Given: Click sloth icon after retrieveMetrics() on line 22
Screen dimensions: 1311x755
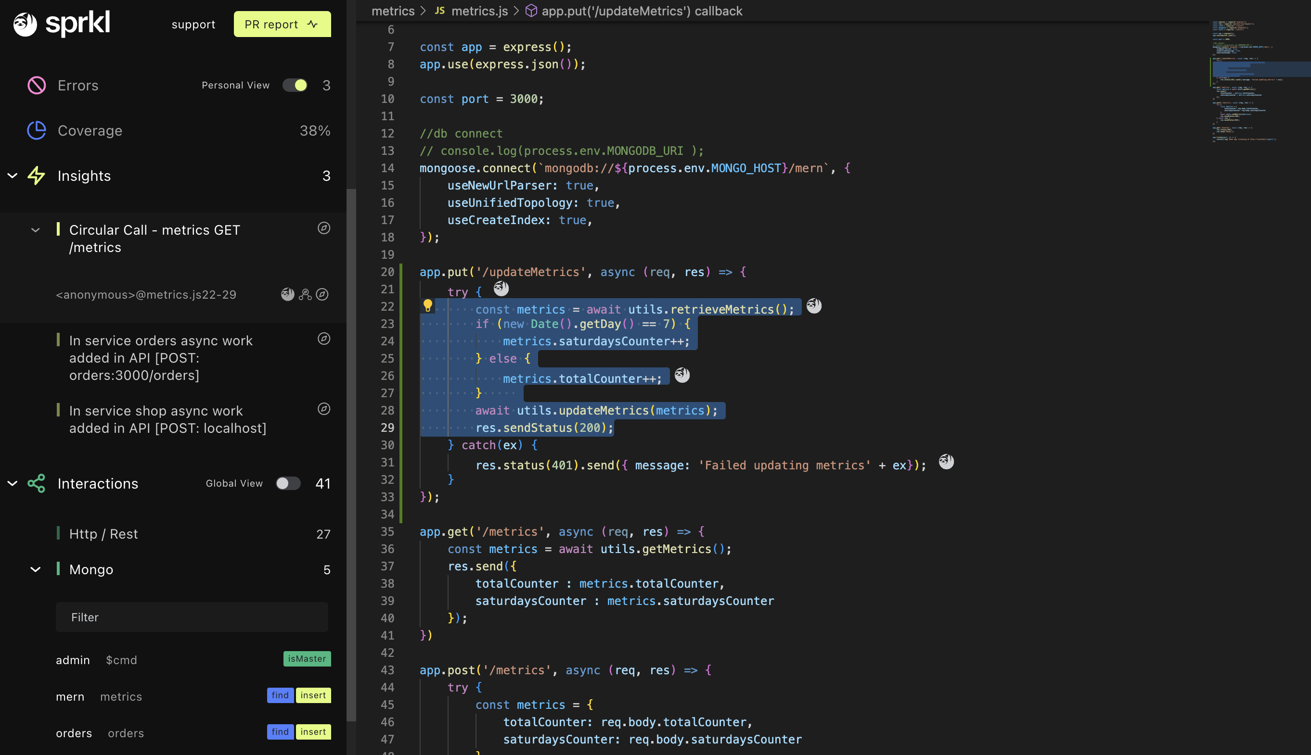Looking at the screenshot, I should click(x=814, y=306).
